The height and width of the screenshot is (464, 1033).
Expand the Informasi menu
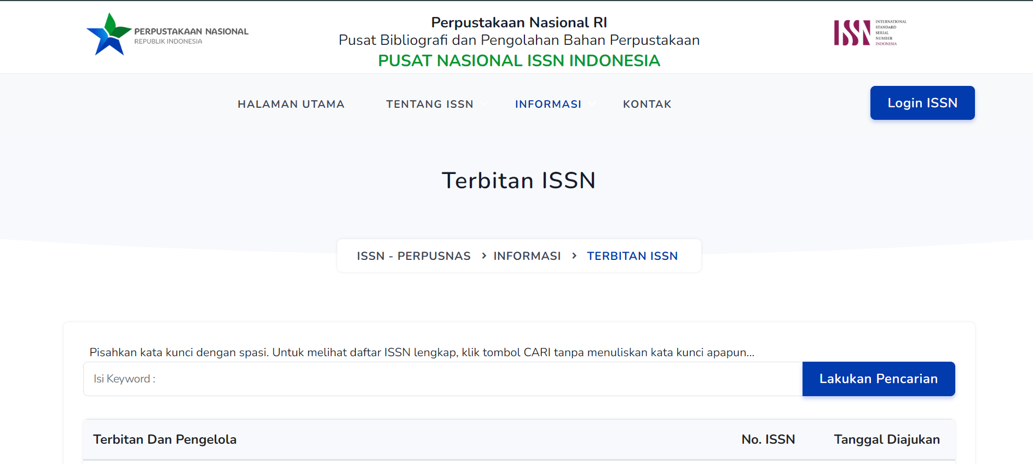click(548, 104)
